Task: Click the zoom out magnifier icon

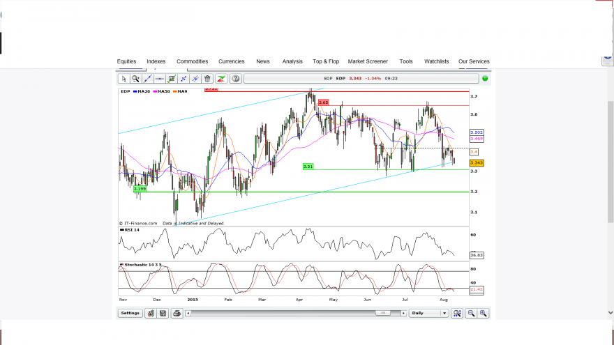Action: [x=471, y=314]
